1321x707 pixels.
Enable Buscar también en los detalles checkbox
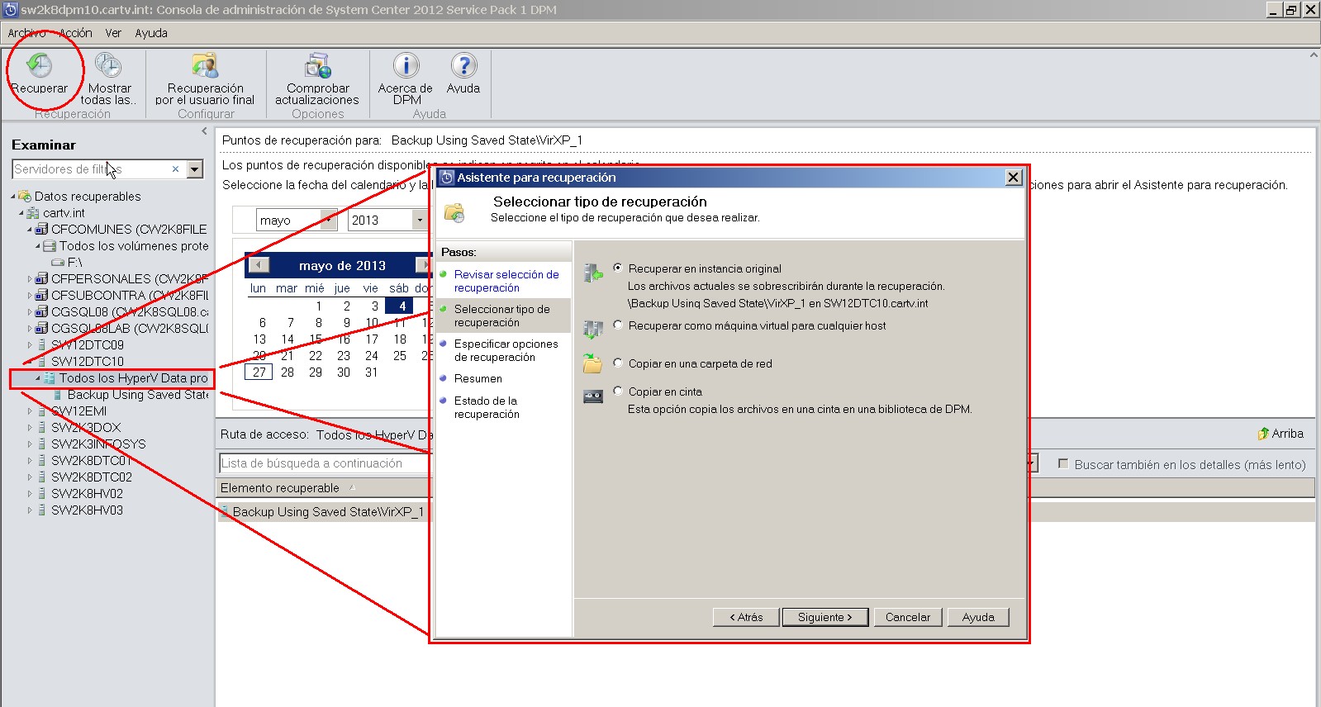pos(1064,464)
